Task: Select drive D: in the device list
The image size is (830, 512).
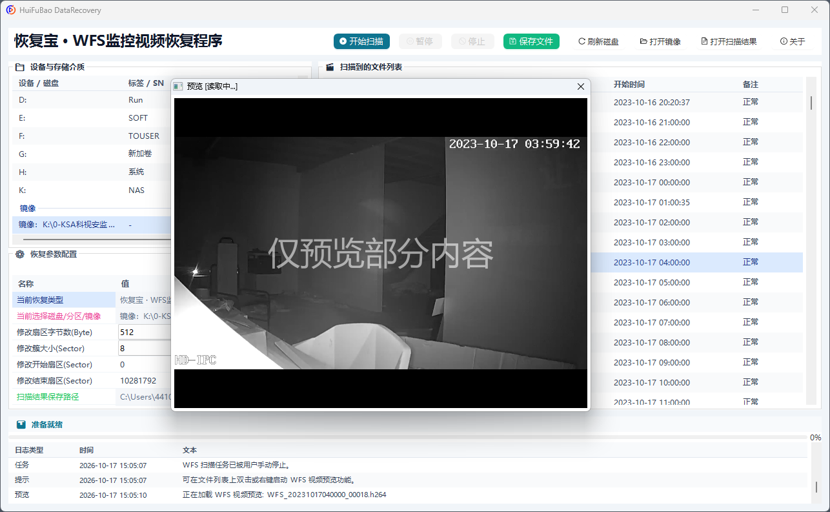Action: click(91, 100)
